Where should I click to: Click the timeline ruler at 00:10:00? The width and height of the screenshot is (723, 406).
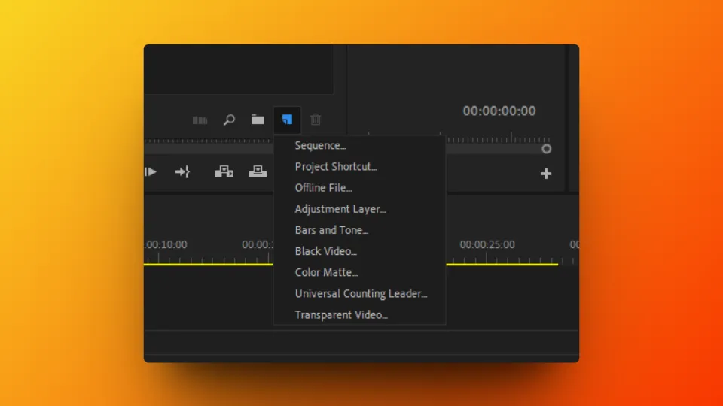(166, 245)
